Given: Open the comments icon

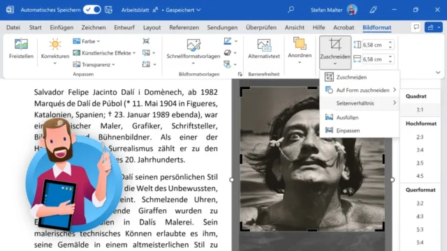Looking at the screenshot, I should coord(416,27).
